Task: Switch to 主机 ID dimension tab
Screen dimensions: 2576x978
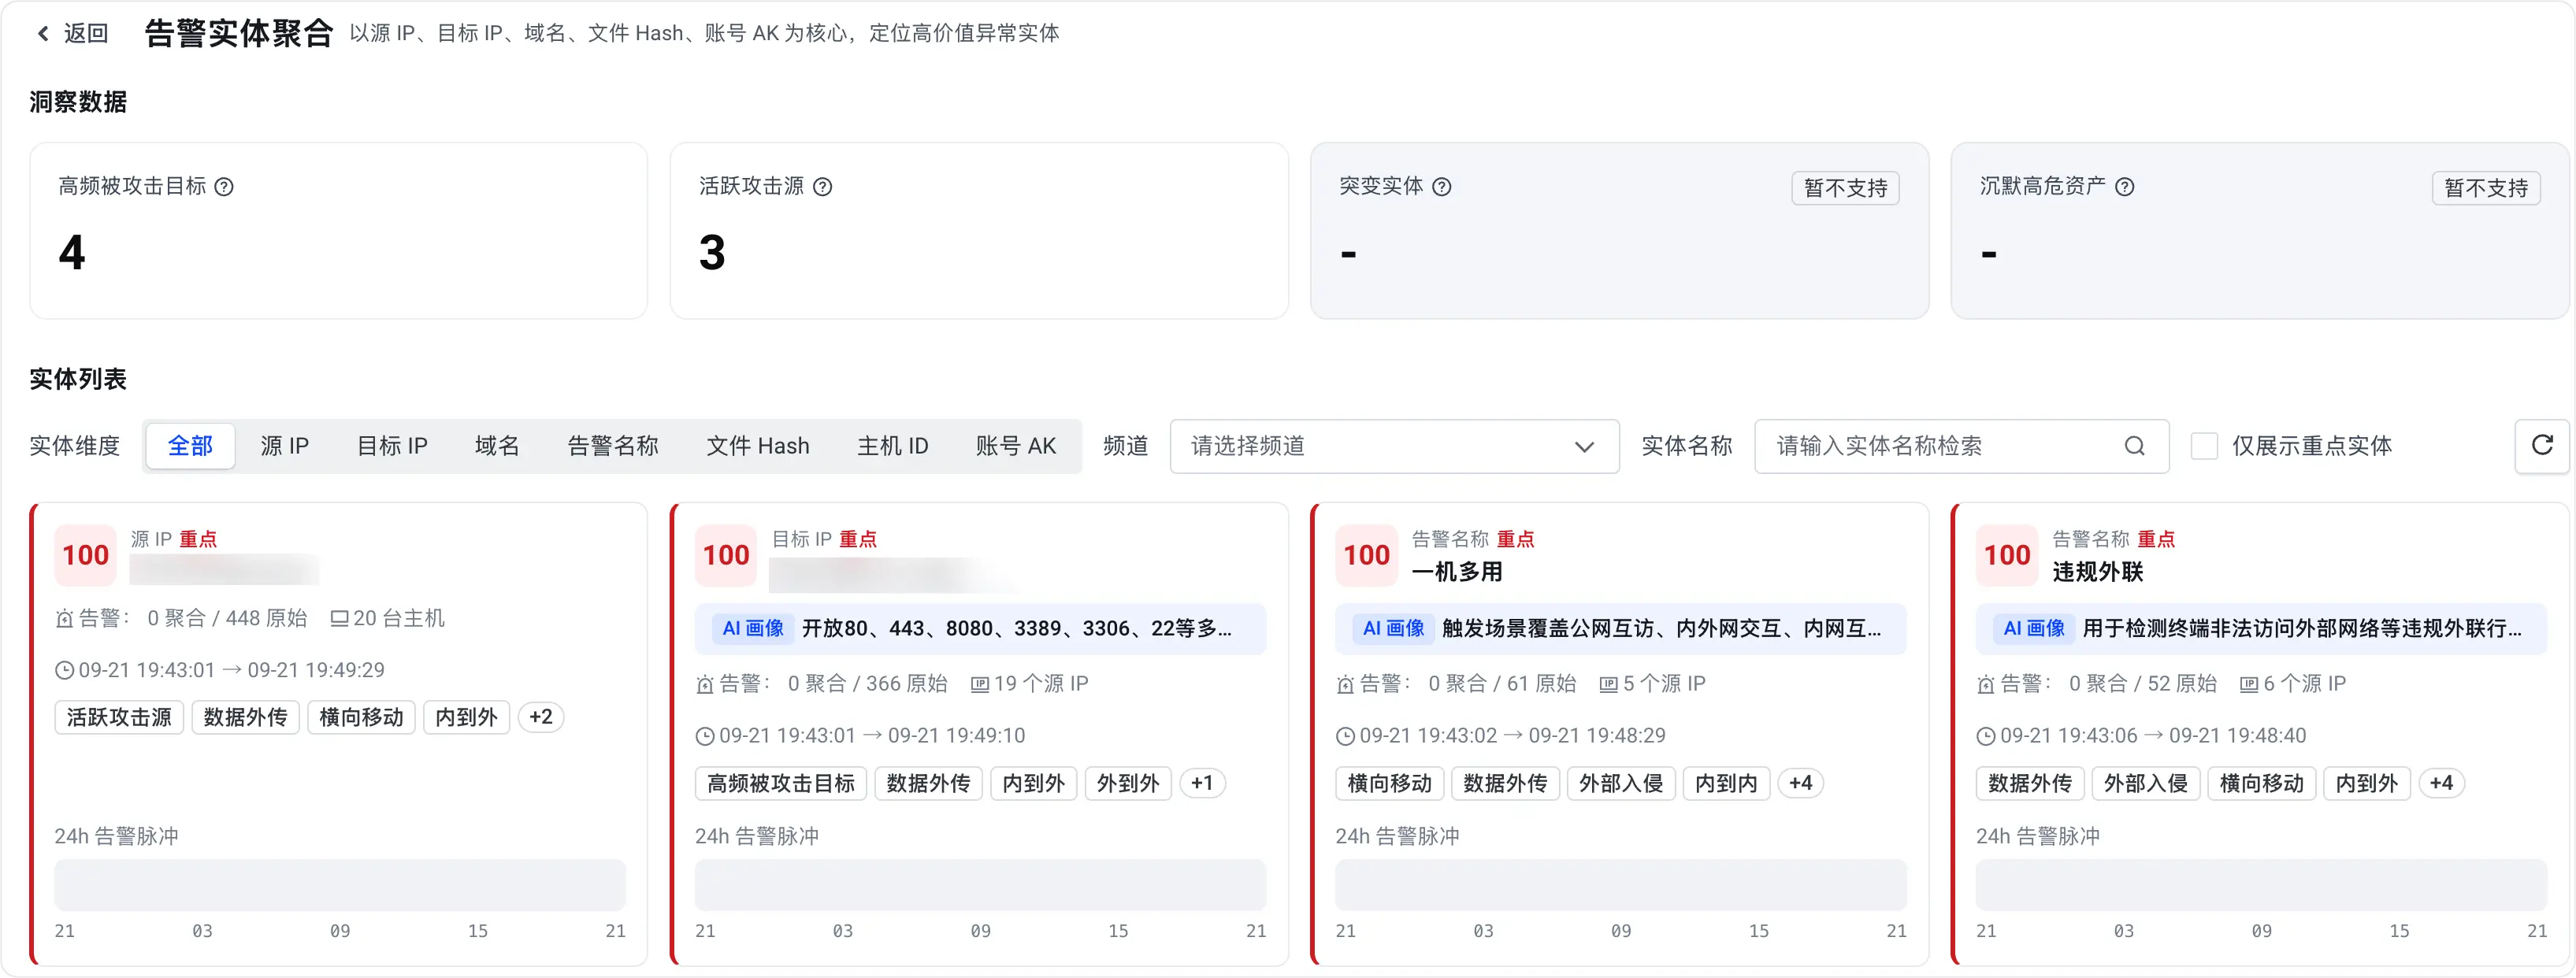Action: coord(893,446)
